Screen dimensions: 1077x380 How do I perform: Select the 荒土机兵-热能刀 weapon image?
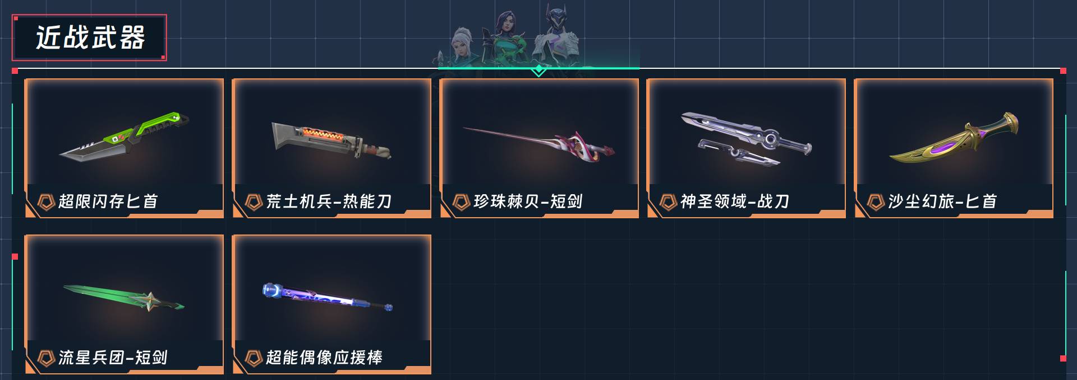(x=331, y=139)
